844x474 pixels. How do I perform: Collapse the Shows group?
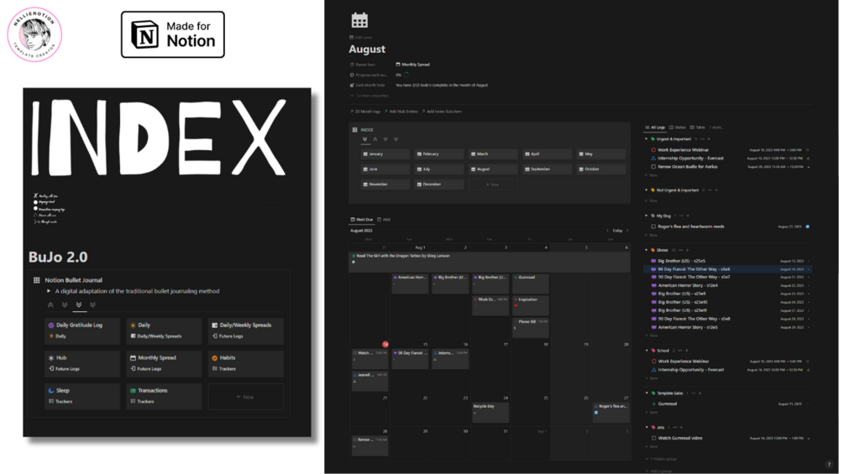(647, 250)
